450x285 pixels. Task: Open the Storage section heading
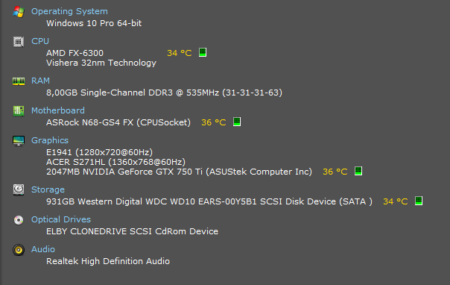click(x=48, y=190)
